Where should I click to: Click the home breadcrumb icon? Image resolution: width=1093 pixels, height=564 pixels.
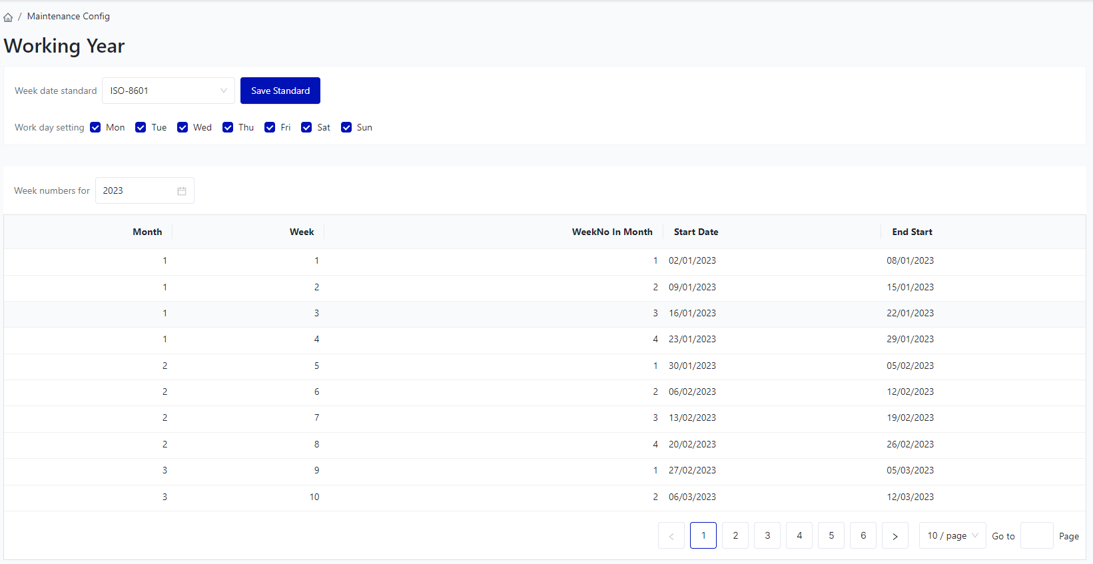pyautogui.click(x=8, y=17)
